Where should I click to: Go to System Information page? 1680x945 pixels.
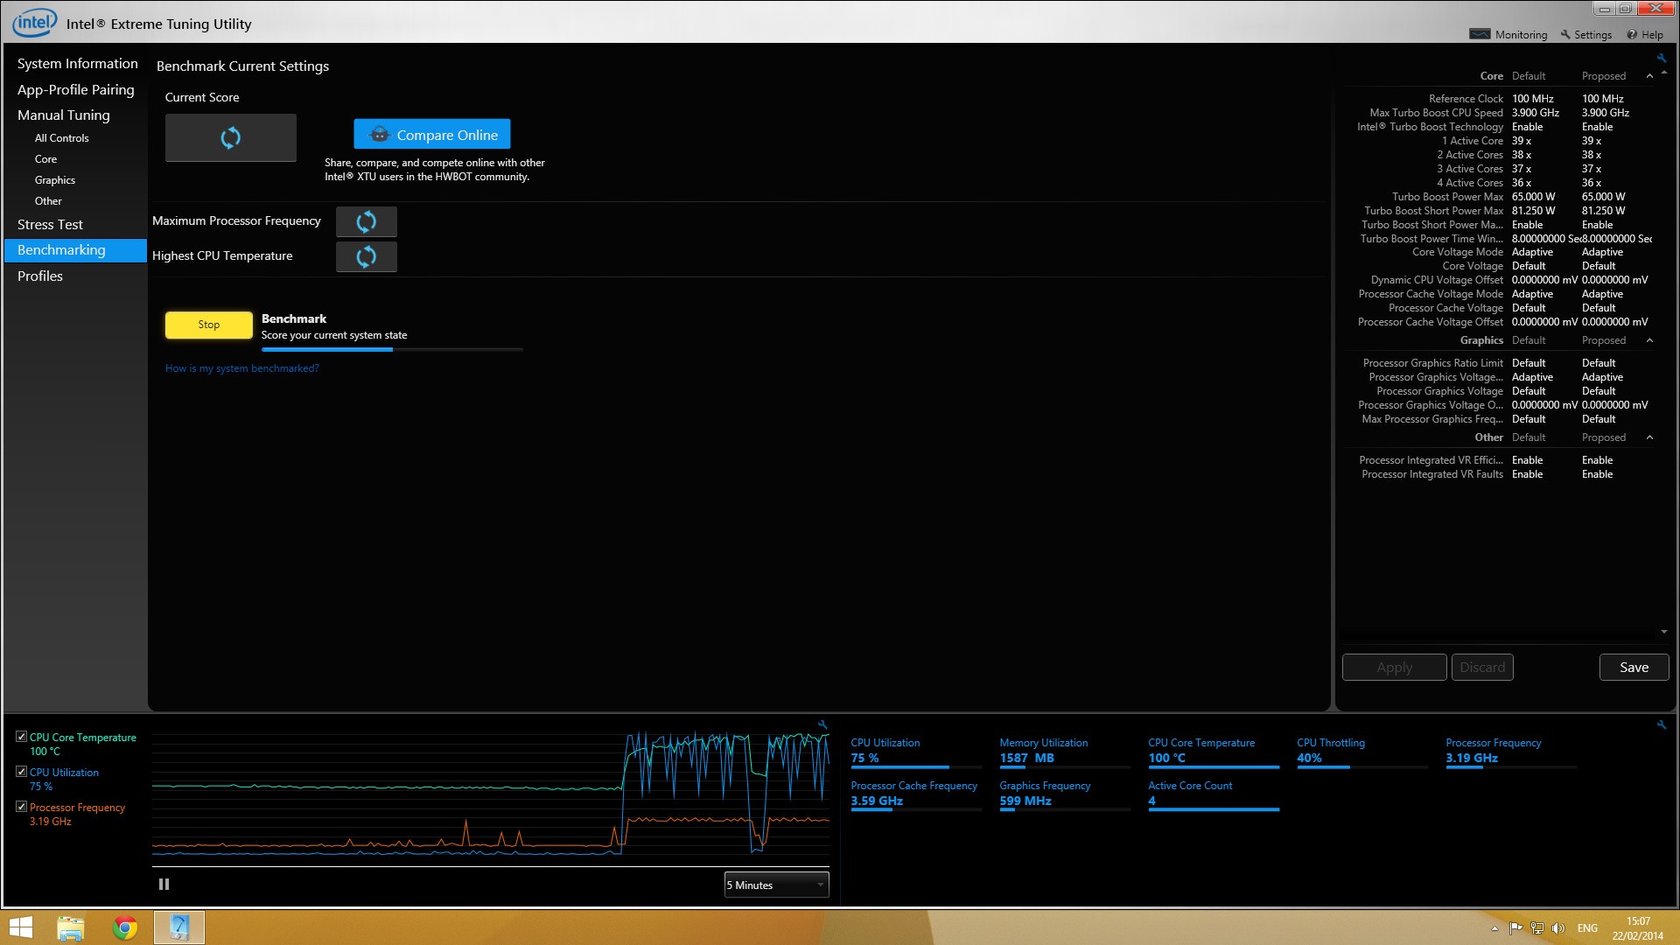click(77, 64)
